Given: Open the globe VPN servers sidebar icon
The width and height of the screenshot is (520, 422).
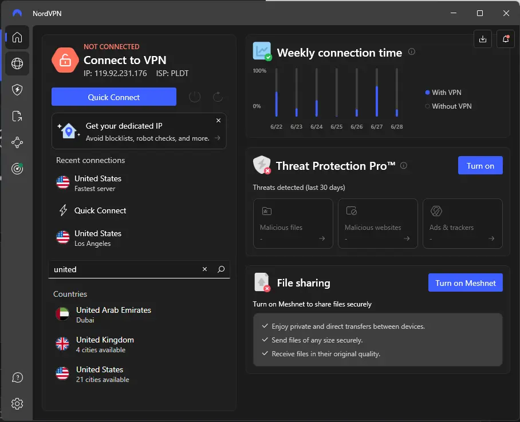Looking at the screenshot, I should tap(17, 63).
